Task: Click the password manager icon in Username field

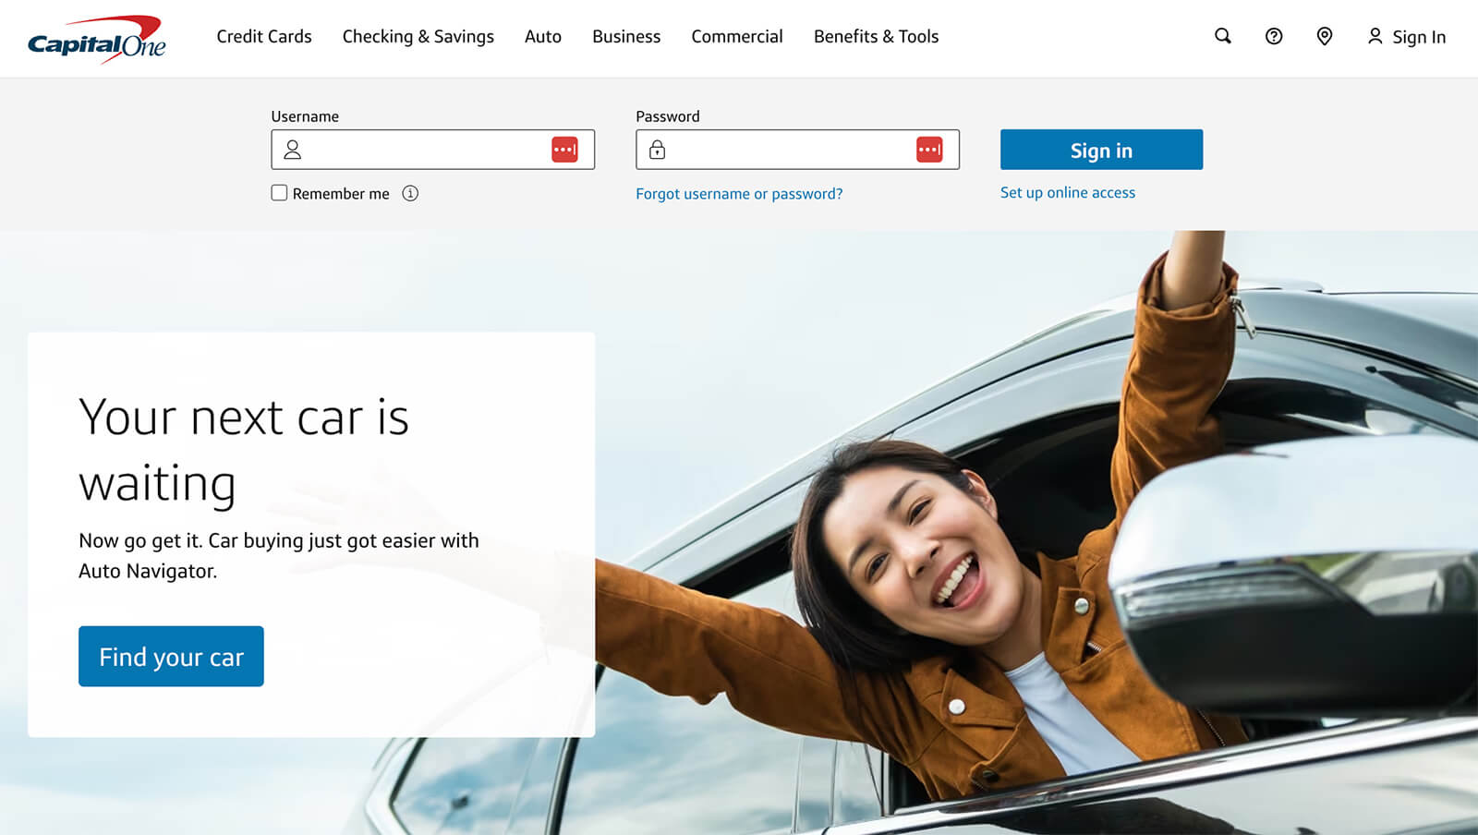Action: point(564,150)
